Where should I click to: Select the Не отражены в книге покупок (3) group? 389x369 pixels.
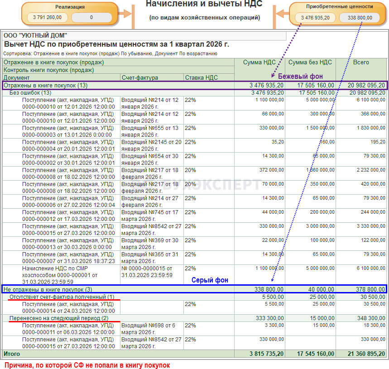coord(195,289)
